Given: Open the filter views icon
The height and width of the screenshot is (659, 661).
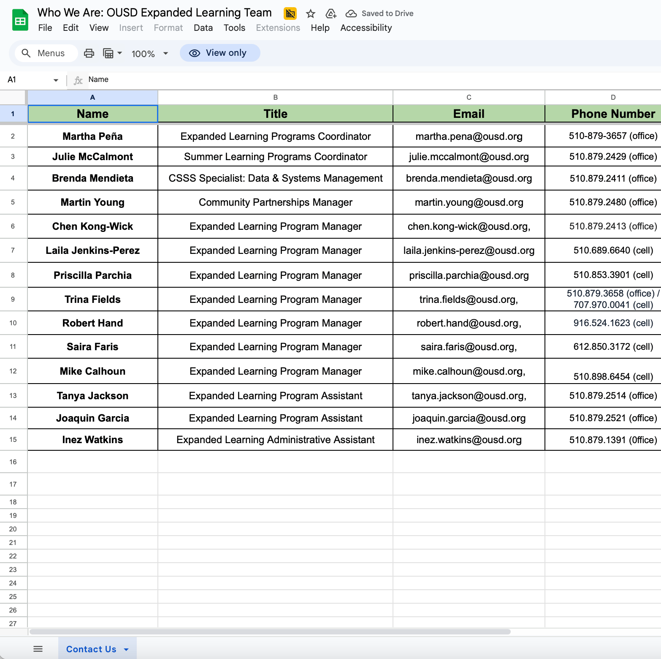Looking at the screenshot, I should [x=108, y=53].
